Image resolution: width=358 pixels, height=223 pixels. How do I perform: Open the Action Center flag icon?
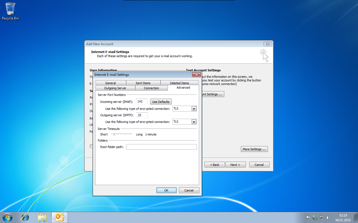point(308,218)
